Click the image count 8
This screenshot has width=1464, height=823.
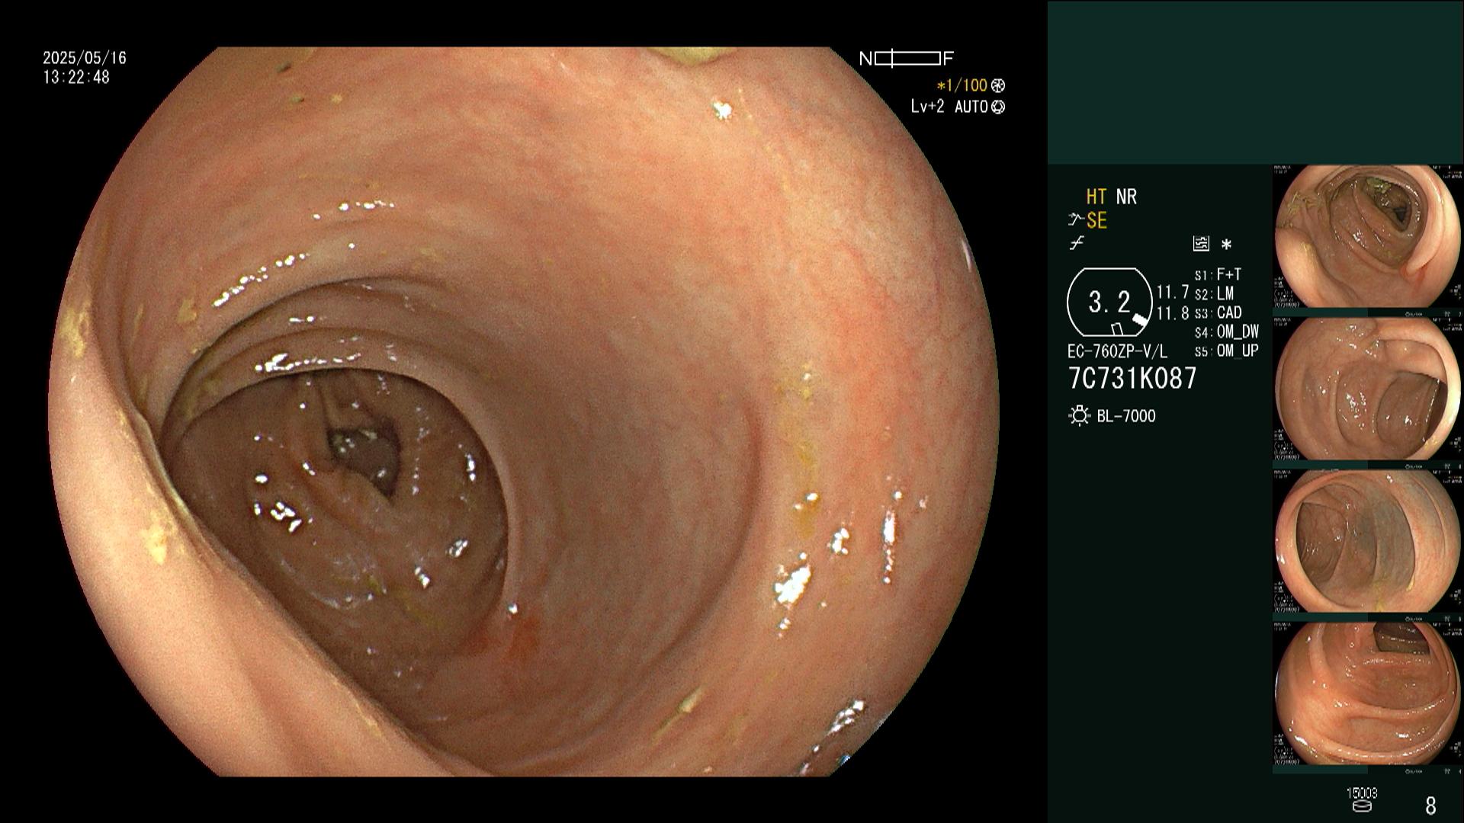click(1430, 805)
